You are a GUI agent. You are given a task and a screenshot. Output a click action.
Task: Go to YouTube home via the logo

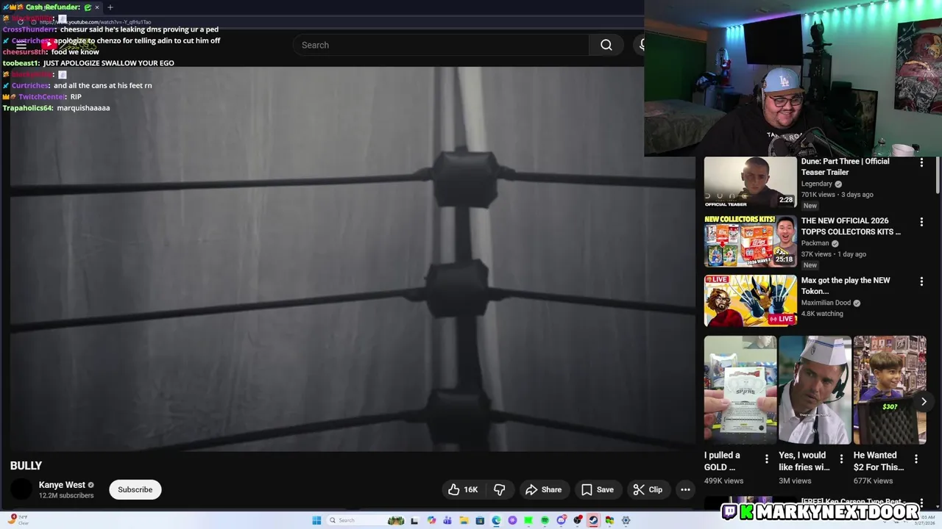tap(68, 45)
